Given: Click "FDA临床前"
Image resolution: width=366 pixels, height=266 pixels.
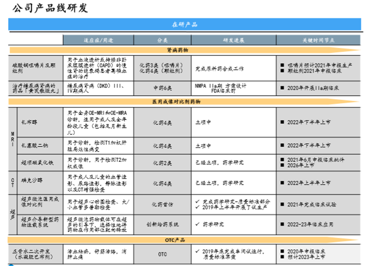Looking at the screenshot, I should tap(223, 91).
